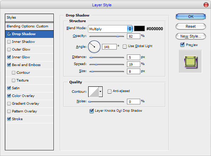The height and width of the screenshot is (156, 211).
Task: Open Inner Glow settings row
Action: (29, 57)
